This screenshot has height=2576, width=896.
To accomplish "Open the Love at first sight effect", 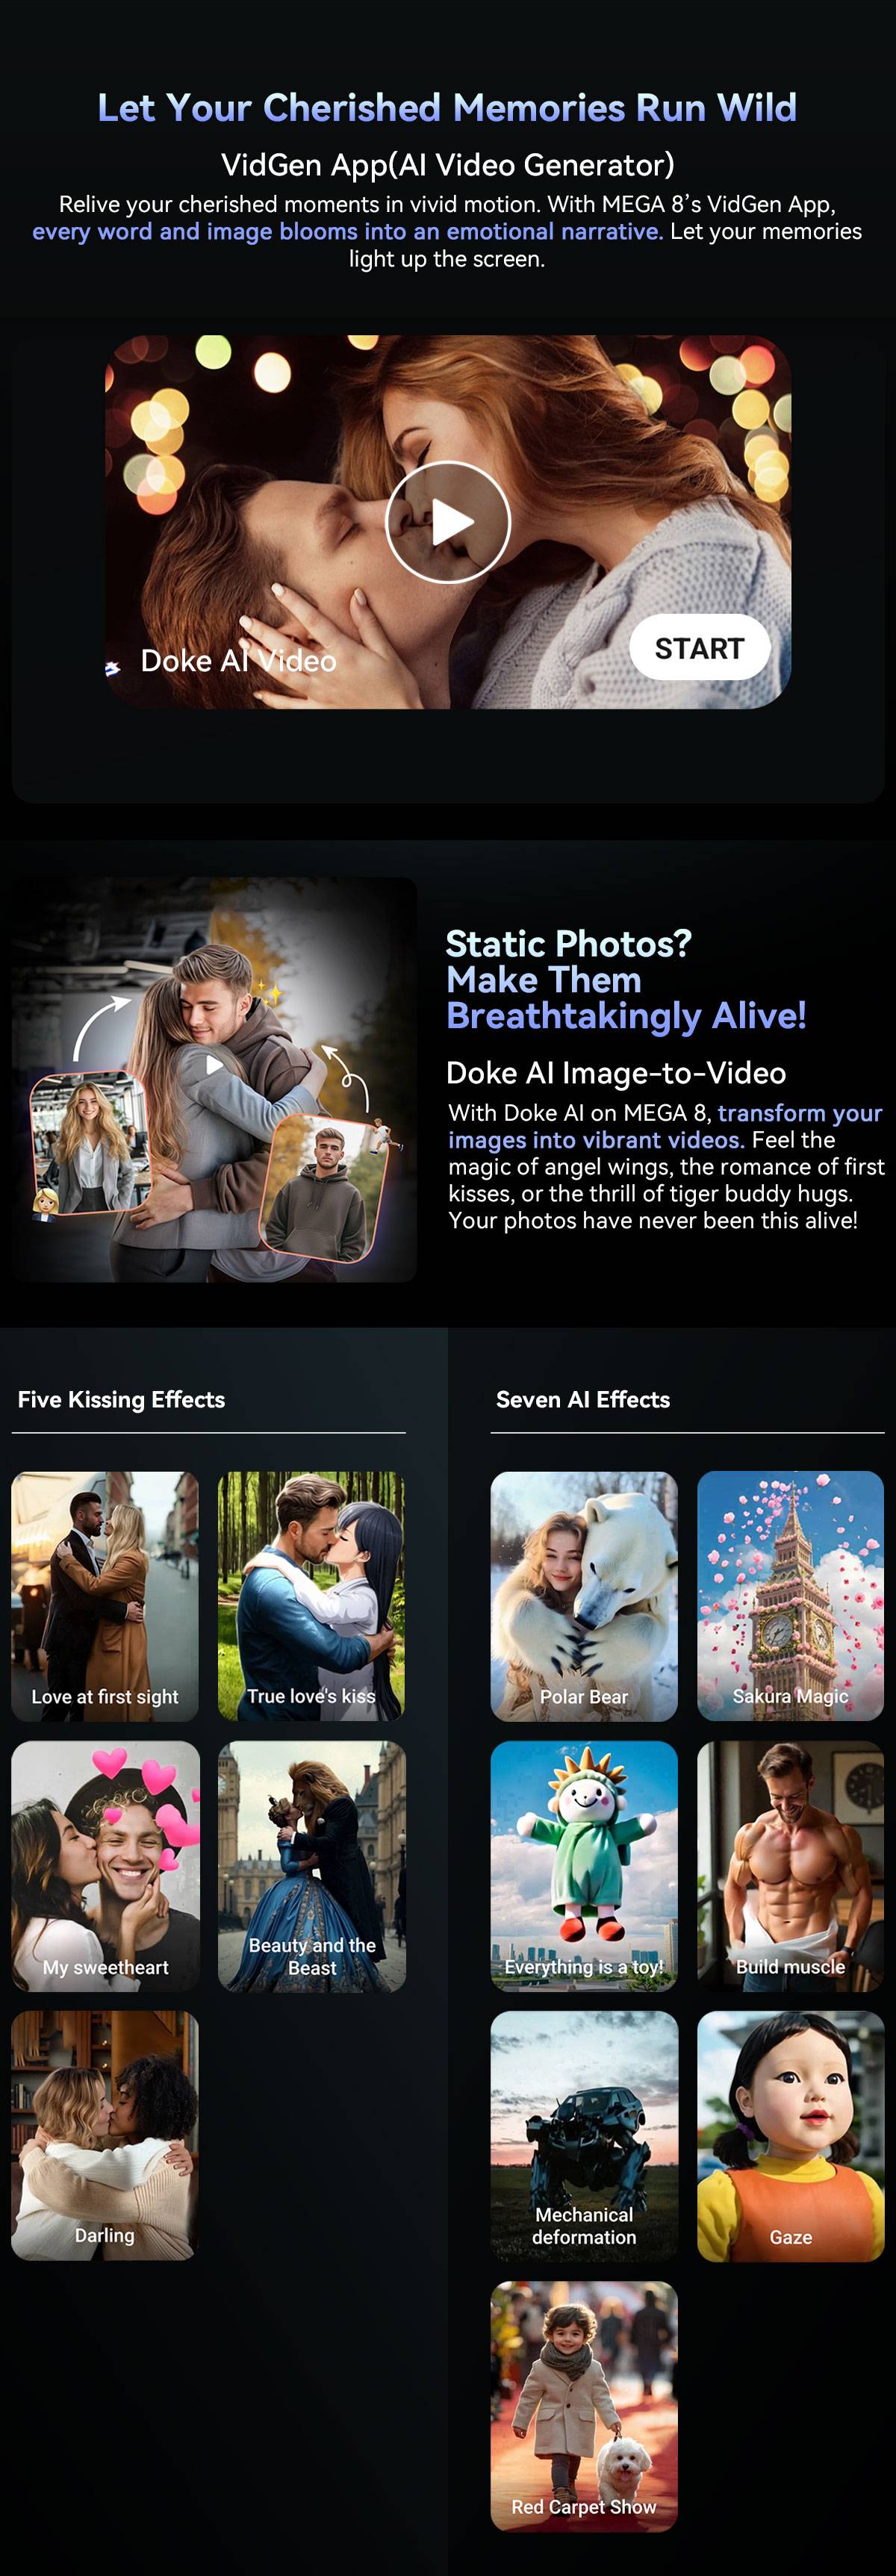I will coord(105,1596).
